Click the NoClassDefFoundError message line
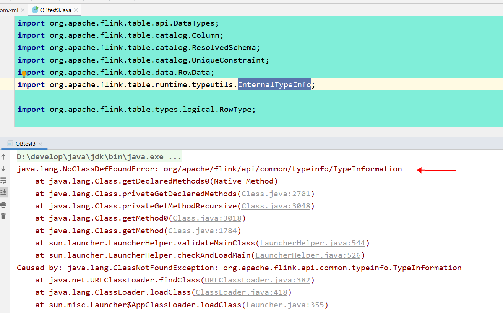 (209, 169)
